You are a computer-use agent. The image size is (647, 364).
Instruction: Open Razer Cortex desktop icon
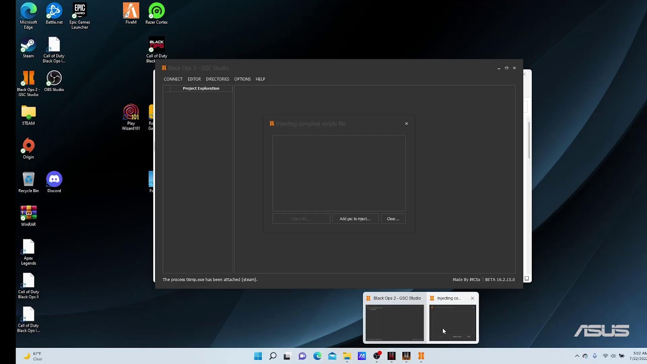[157, 14]
